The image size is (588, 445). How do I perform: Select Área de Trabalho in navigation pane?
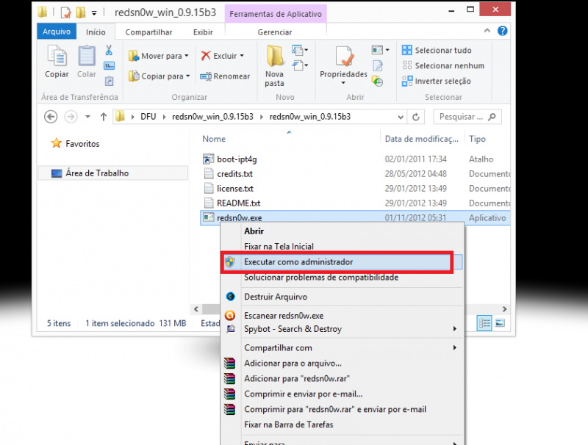click(x=97, y=173)
